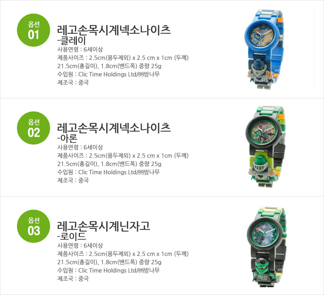
Task: Select the green Aaron watch image
Action: click(x=266, y=146)
